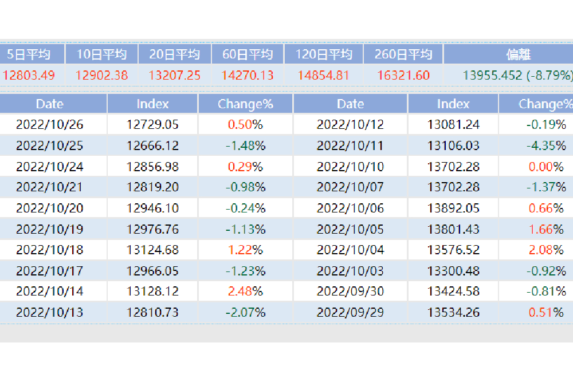Click the 2.48% change cell
The image size is (573, 382).
(x=245, y=291)
